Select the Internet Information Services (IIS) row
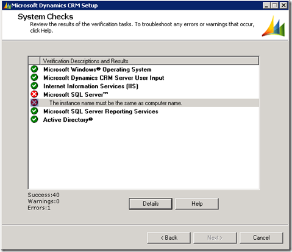Image resolution: width=292 pixels, height=252 pixels. pyautogui.click(x=144, y=86)
